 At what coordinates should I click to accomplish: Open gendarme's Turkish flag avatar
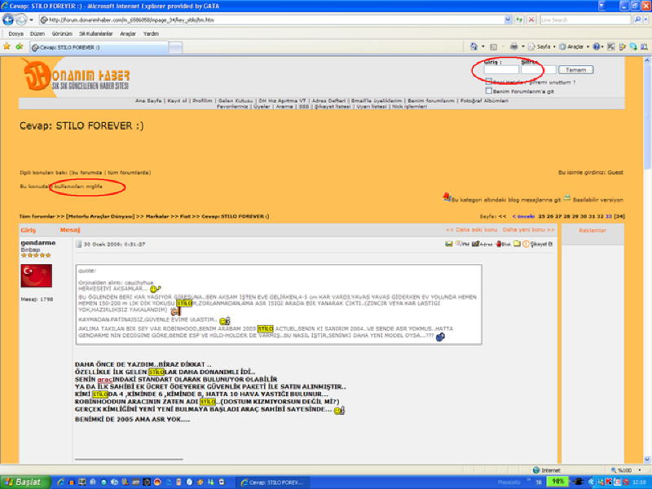[36, 275]
